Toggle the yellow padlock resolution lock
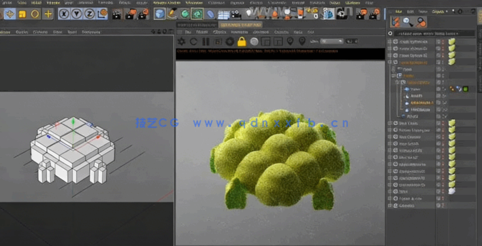 (242, 41)
